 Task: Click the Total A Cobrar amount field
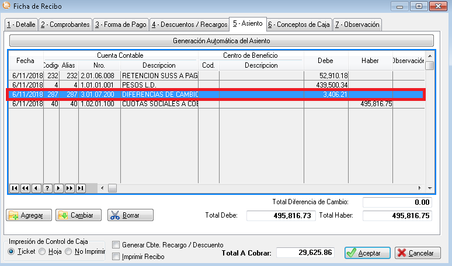point(305,253)
